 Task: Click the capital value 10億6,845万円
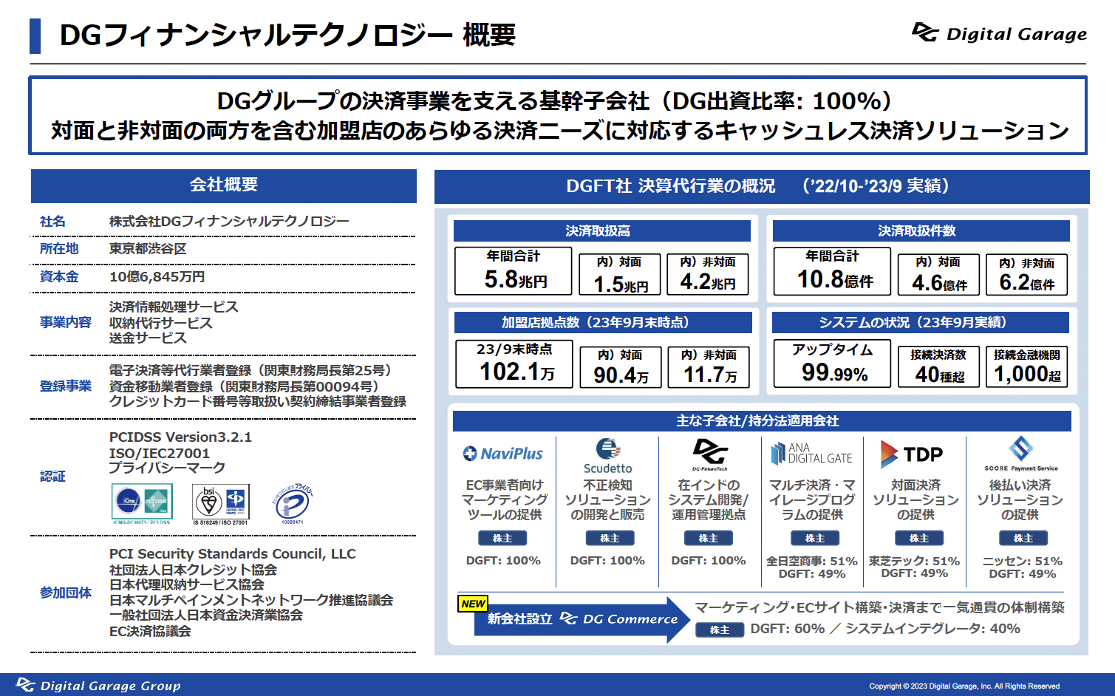157,277
